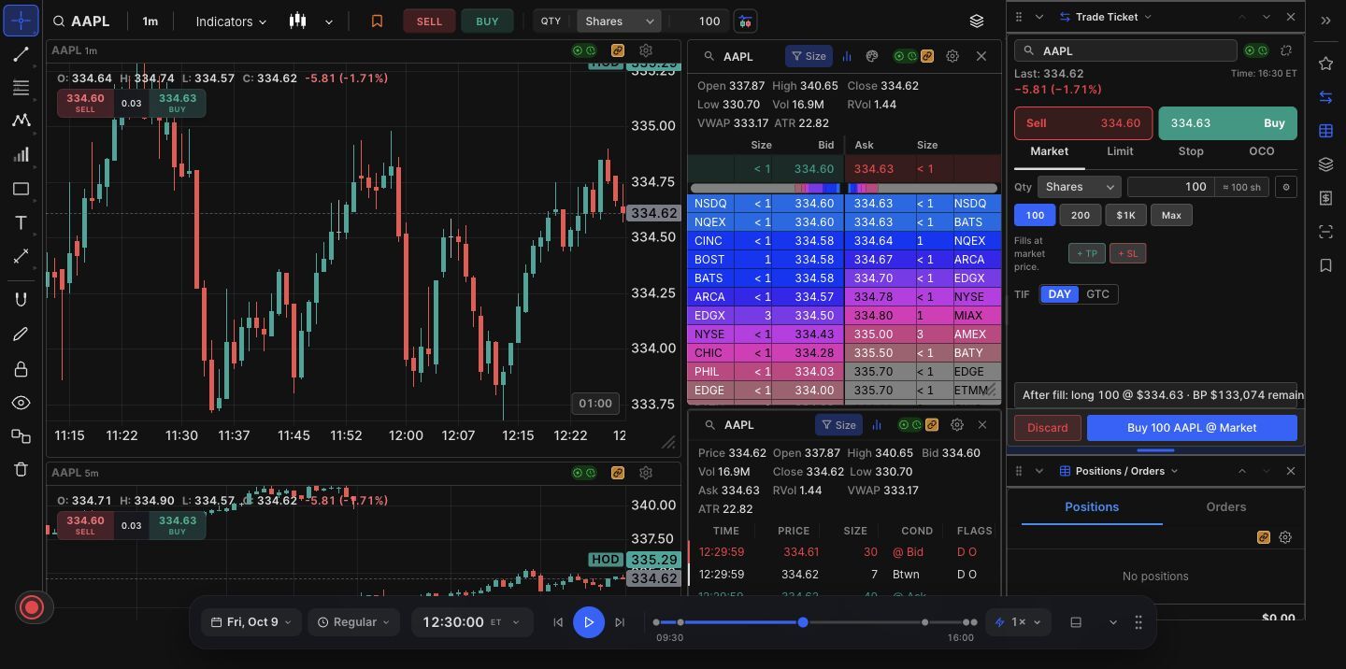Select GTC time in force
Screen dimensions: 1346x669
pyautogui.click(x=1097, y=294)
